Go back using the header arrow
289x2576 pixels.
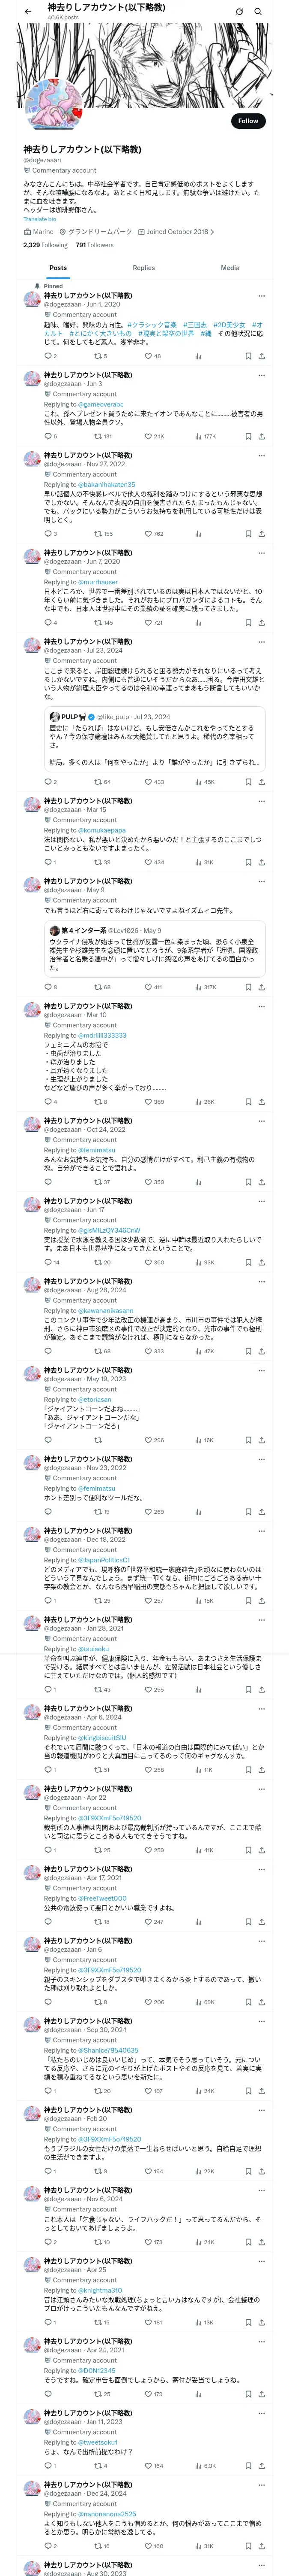(28, 11)
